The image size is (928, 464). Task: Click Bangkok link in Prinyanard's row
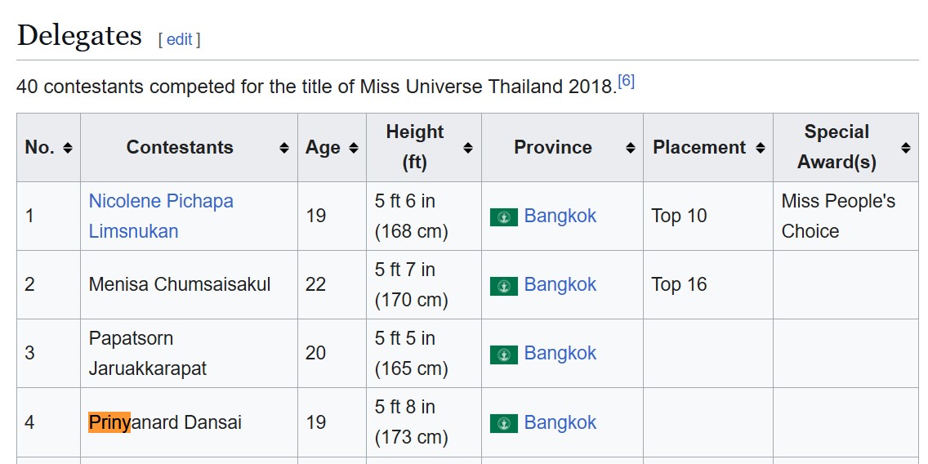tap(560, 423)
